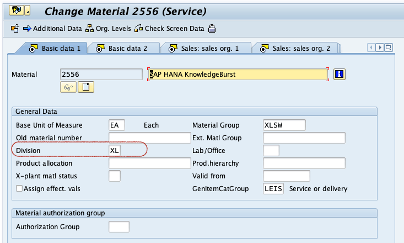The image size is (404, 243).
Task: Click the Other Material toolbar icon
Action: click(x=15, y=28)
